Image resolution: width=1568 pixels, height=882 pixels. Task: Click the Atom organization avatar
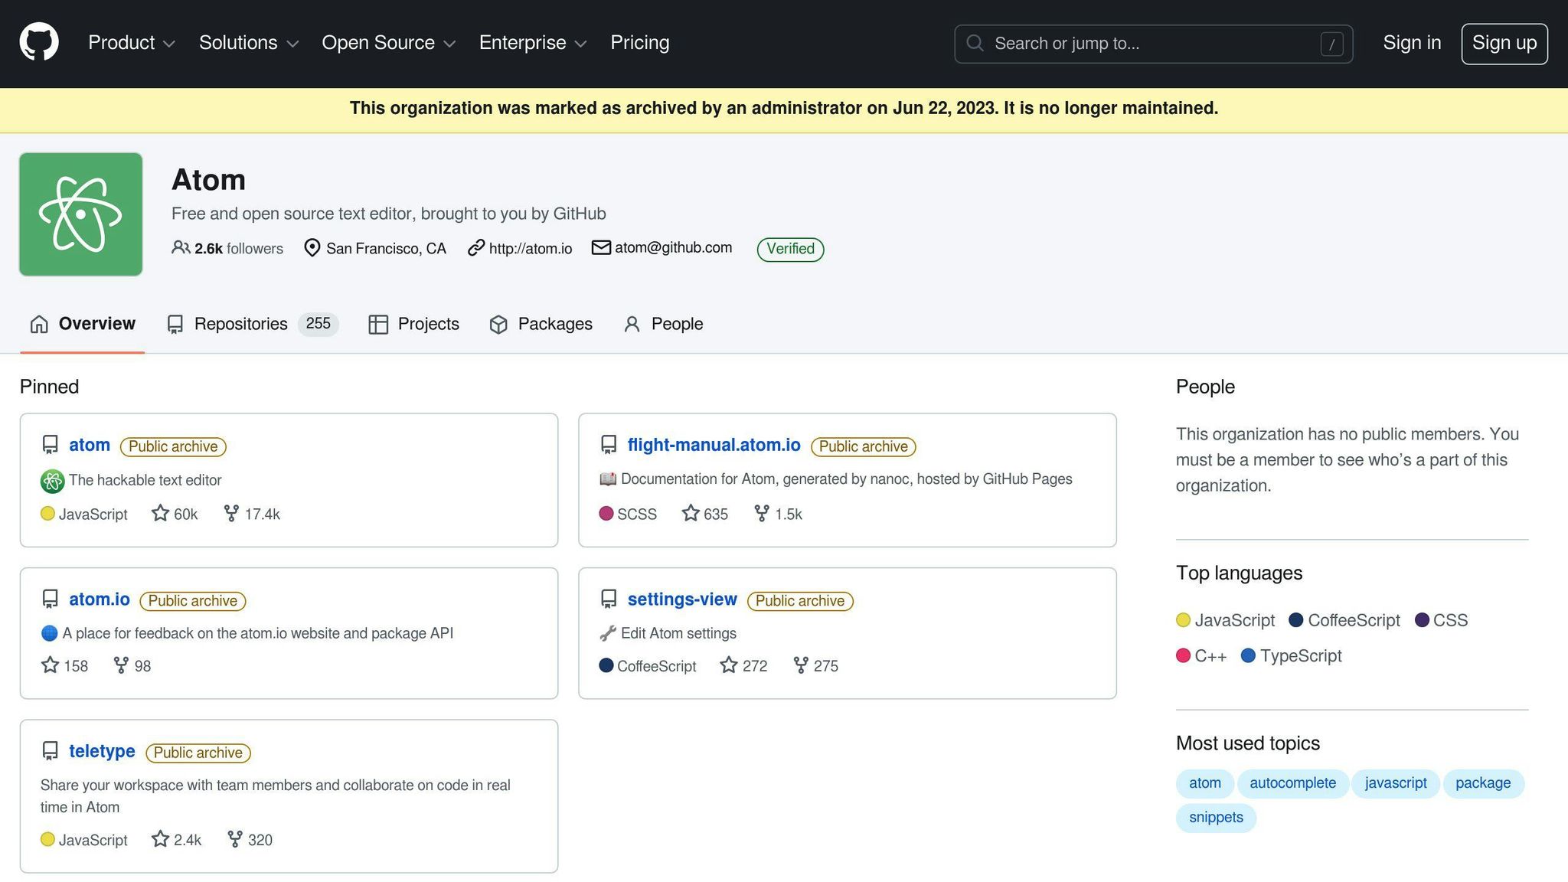[x=80, y=214]
